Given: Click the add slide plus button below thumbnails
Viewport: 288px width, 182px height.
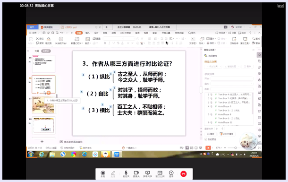Looking at the screenshot, I should point(42,141).
